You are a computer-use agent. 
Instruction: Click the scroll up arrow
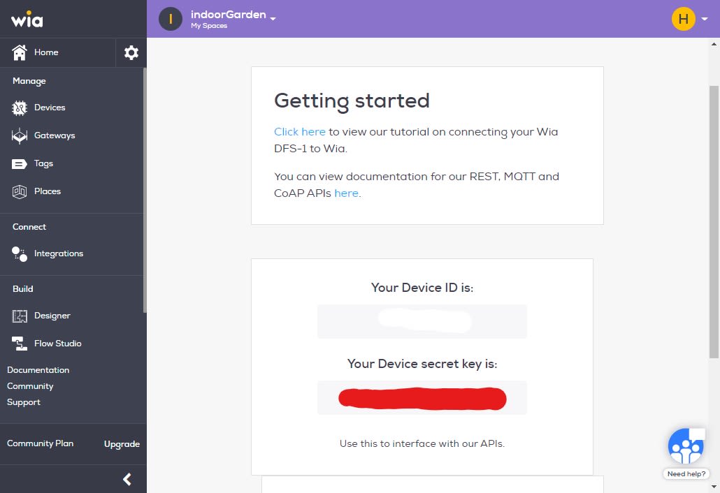pos(714,45)
